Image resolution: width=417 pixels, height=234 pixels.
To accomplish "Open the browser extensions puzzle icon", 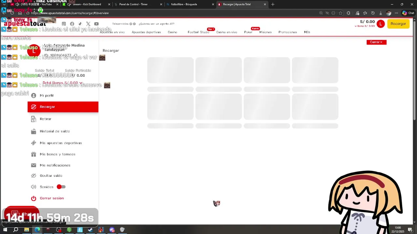I will [349, 13].
